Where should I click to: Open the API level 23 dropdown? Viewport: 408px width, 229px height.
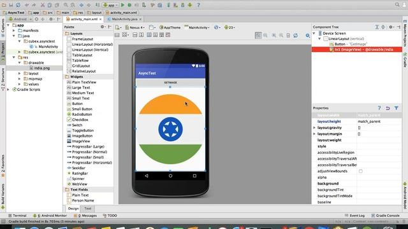pos(229,27)
